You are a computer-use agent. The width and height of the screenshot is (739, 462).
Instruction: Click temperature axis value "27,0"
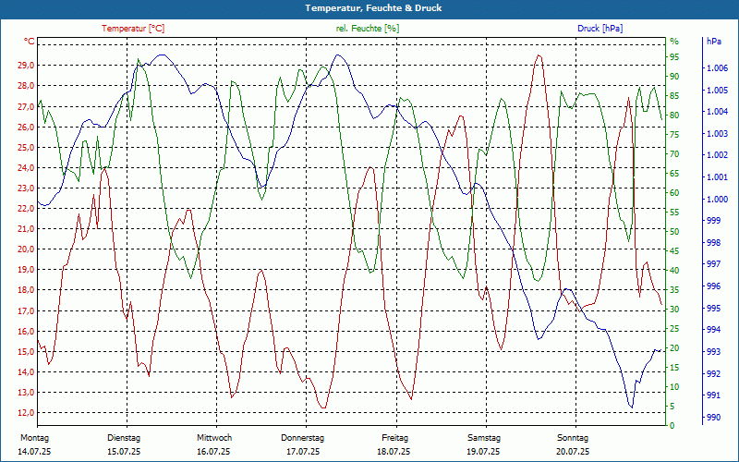pos(26,106)
